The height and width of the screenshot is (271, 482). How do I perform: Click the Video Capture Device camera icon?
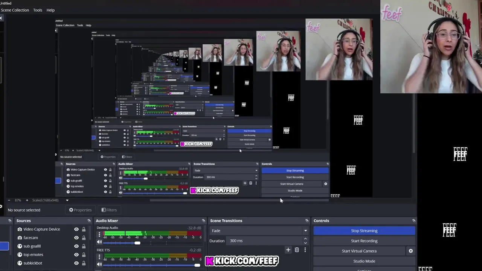click(x=20, y=229)
